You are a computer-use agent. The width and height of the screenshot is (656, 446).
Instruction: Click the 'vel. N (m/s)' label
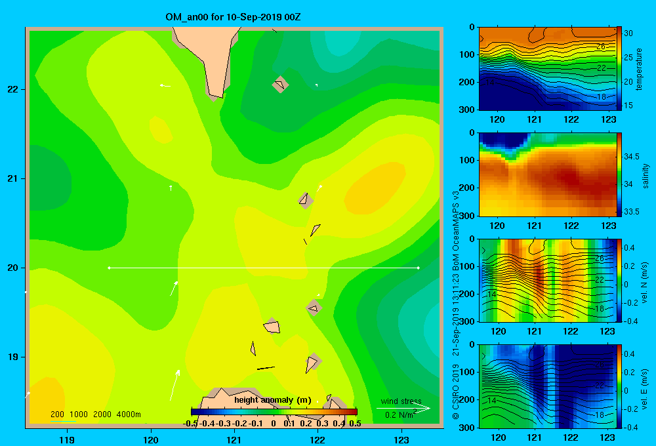[644, 283]
